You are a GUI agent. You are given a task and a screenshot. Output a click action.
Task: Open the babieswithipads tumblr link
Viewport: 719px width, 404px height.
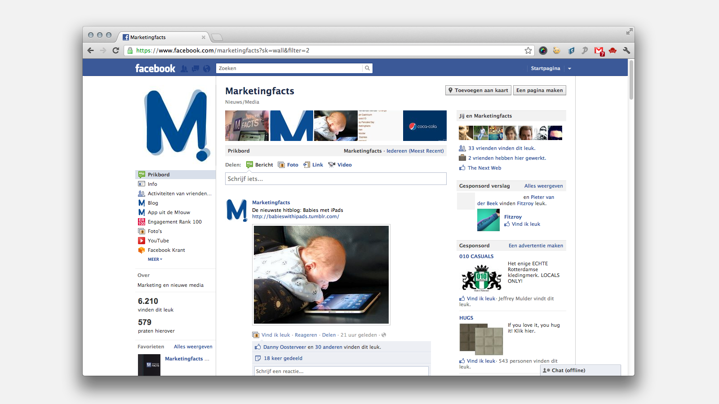point(295,216)
